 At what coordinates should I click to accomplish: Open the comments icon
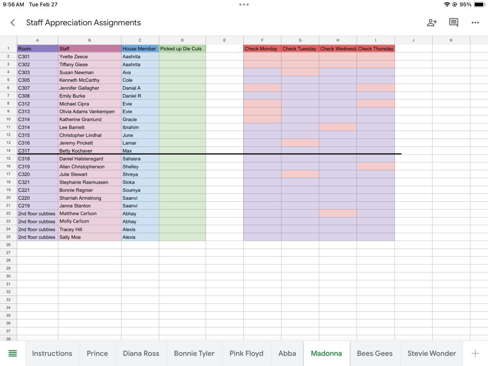click(x=453, y=22)
